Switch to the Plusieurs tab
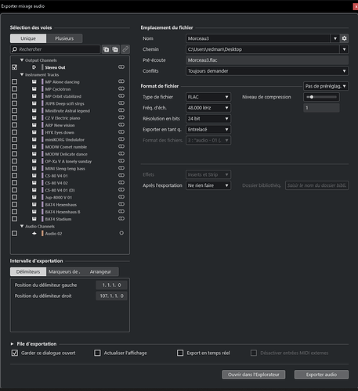This screenshot has width=358, height=391. pyautogui.click(x=64, y=38)
